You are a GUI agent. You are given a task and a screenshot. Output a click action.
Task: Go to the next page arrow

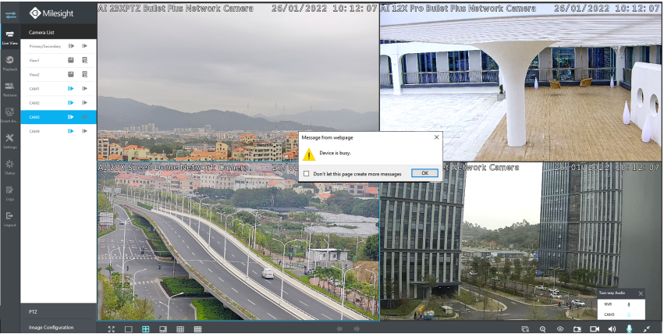[x=357, y=329]
